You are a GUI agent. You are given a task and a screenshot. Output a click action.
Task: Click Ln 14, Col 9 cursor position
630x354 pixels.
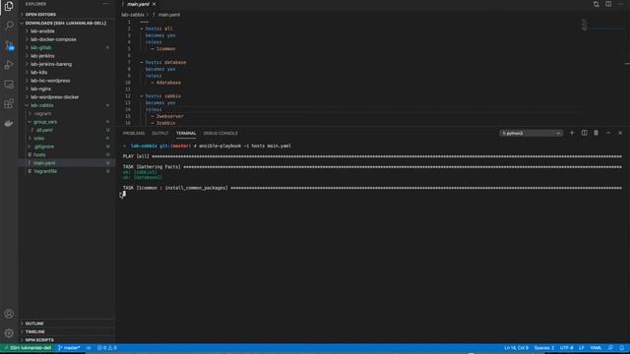(x=516, y=348)
